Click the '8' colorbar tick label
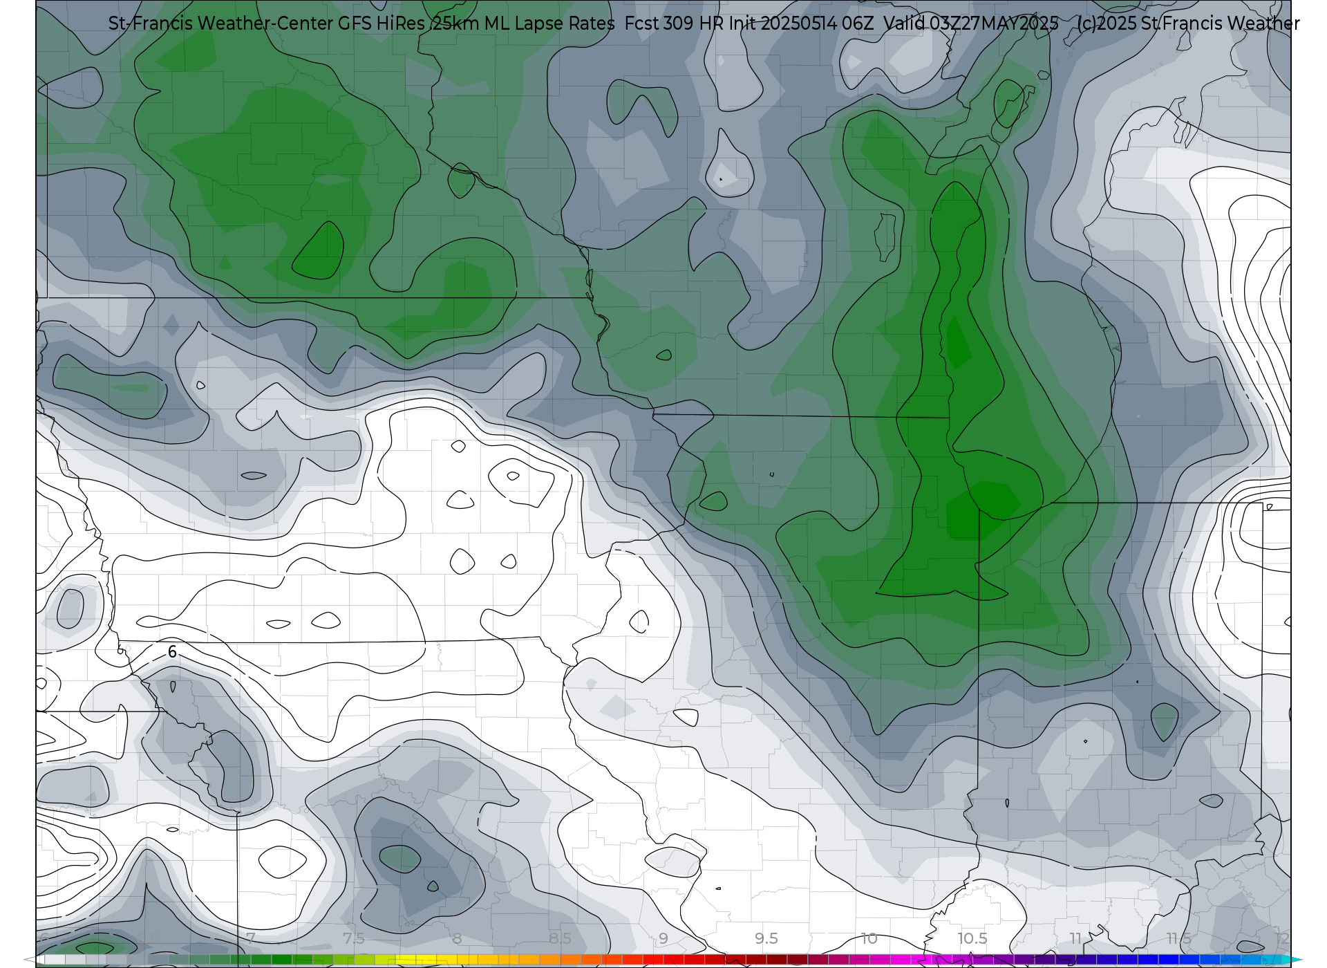1327x968 pixels. (457, 938)
